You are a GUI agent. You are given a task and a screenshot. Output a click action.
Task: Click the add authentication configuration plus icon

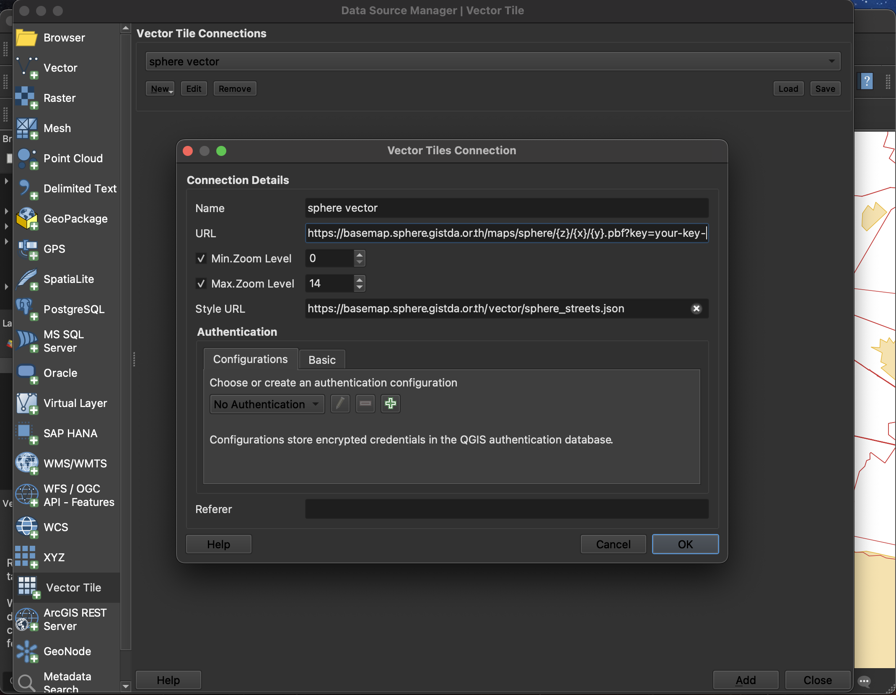(x=390, y=404)
